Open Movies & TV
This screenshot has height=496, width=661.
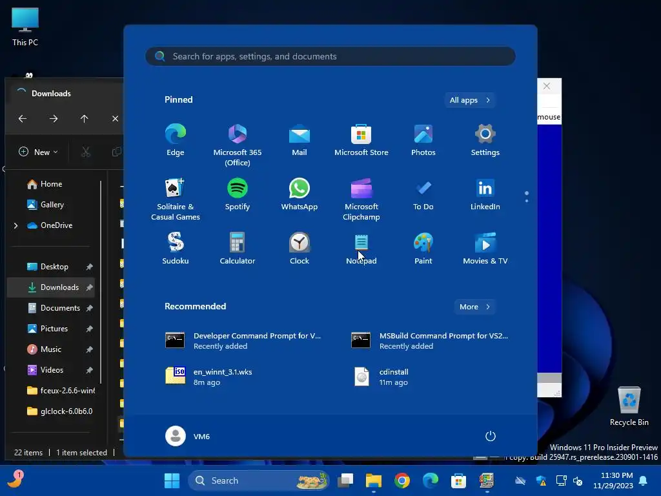(x=485, y=249)
